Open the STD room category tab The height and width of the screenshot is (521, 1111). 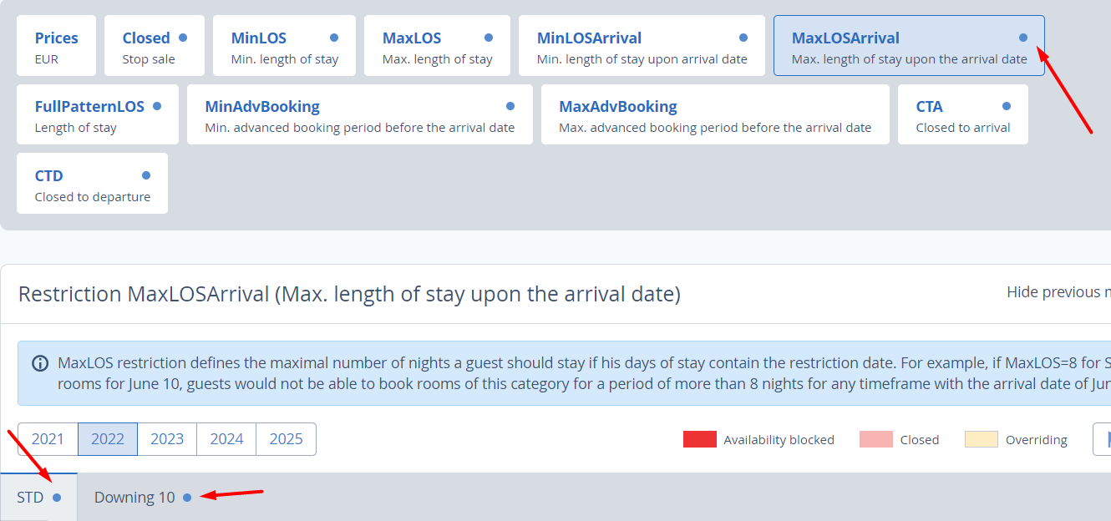pyautogui.click(x=38, y=498)
